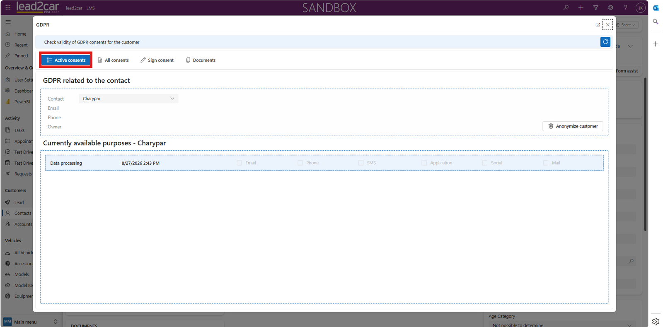Image resolution: width=663 pixels, height=327 pixels.
Task: Open the Outlook icon in side panel
Action: 656,8
